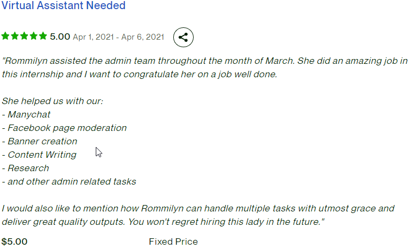Click the fifth green rating star

42,36
